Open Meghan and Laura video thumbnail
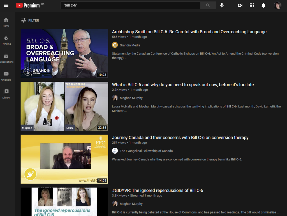The width and height of the screenshot is (287, 216). click(64, 106)
